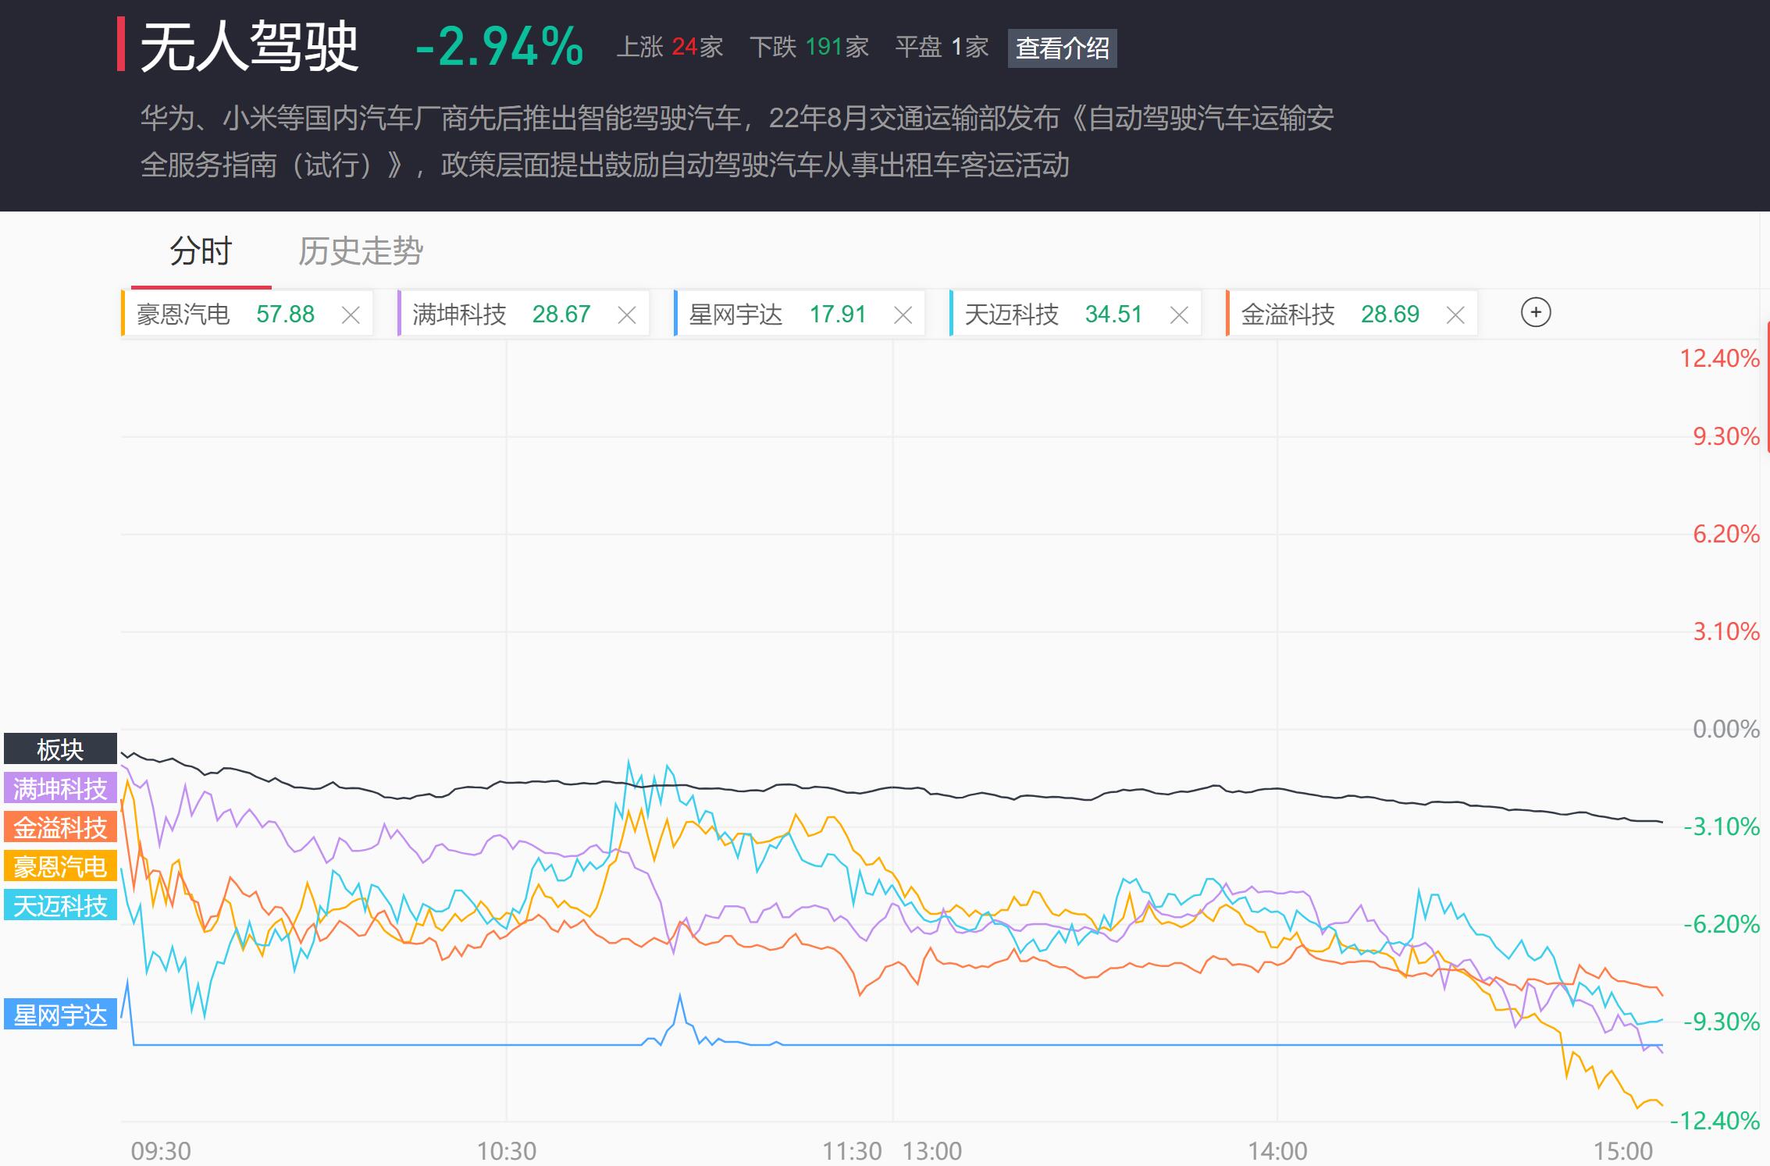
Task: Click the 星网宇达 blue legend label
Action: pyautogui.click(x=60, y=1015)
